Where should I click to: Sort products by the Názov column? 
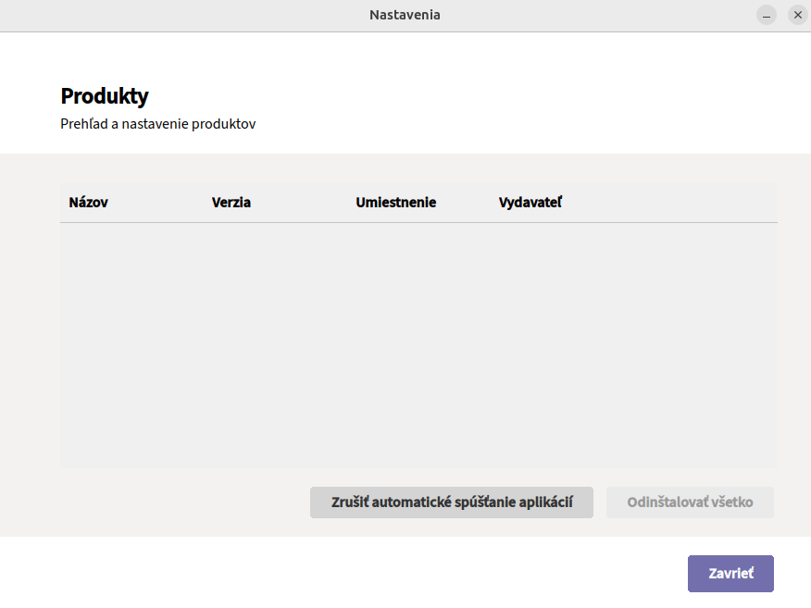point(88,203)
